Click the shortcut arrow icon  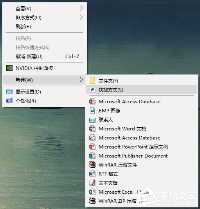(92, 90)
